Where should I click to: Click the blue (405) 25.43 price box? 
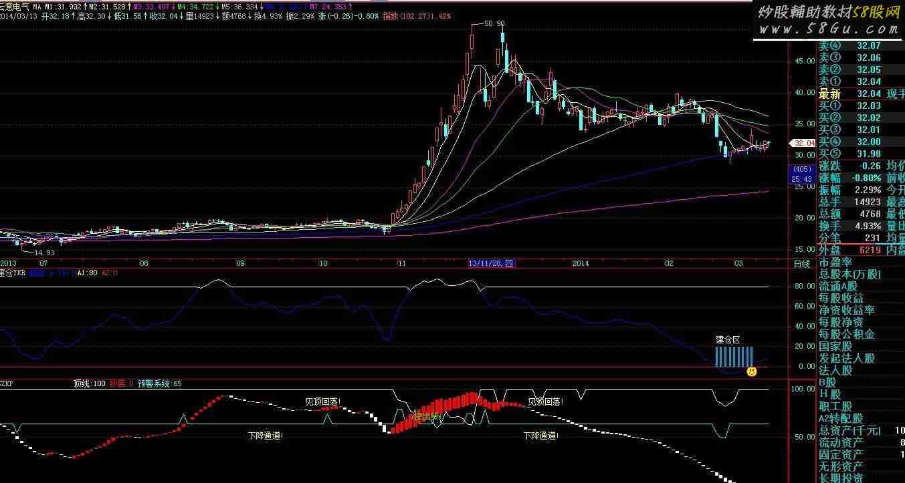tap(801, 175)
